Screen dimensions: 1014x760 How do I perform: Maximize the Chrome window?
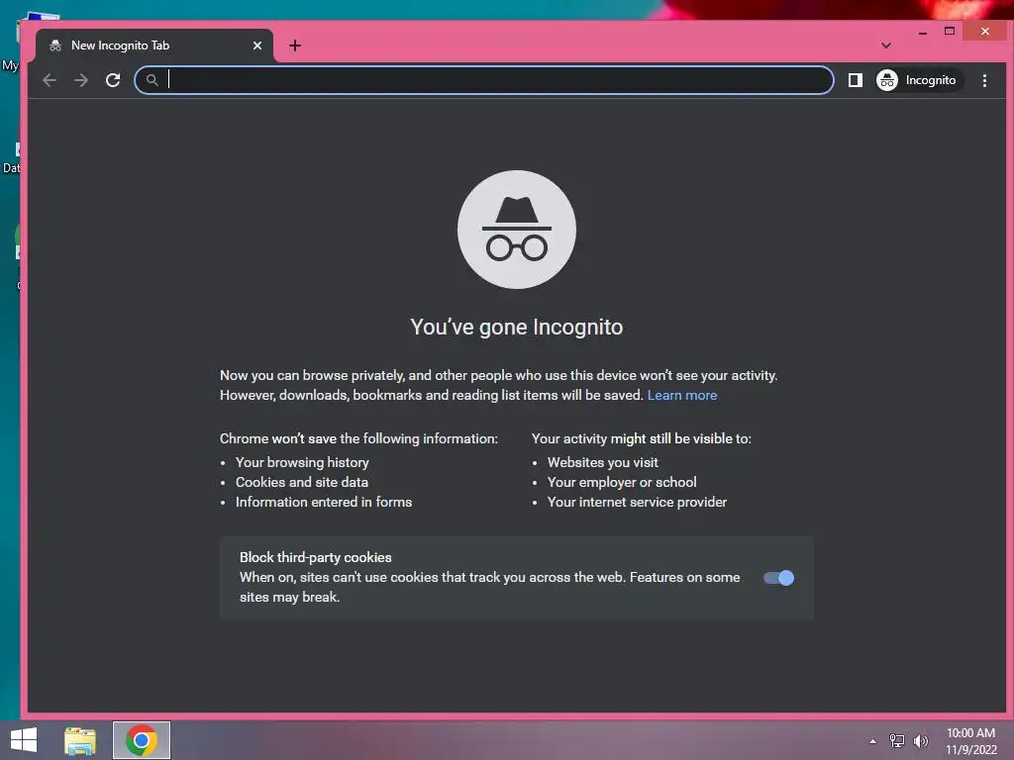point(950,31)
